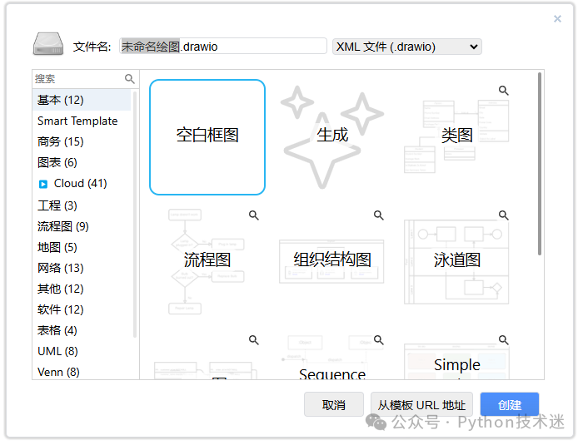Open the Cloud (41) category

(82, 184)
